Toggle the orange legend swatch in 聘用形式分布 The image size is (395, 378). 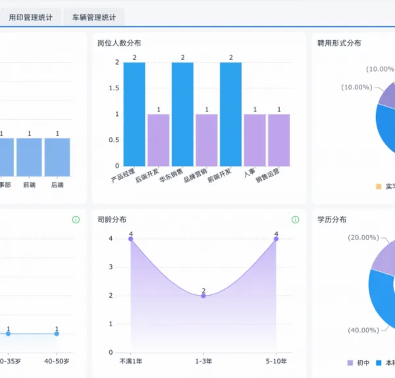point(379,186)
